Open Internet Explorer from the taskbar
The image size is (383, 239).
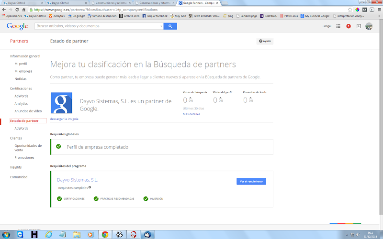pos(49,235)
